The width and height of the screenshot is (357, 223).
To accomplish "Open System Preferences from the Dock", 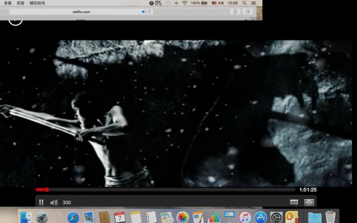I will 276,218.
